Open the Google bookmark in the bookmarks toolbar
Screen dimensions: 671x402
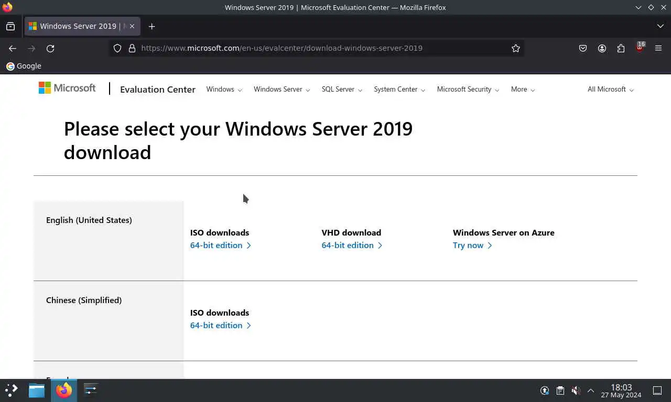tap(24, 66)
